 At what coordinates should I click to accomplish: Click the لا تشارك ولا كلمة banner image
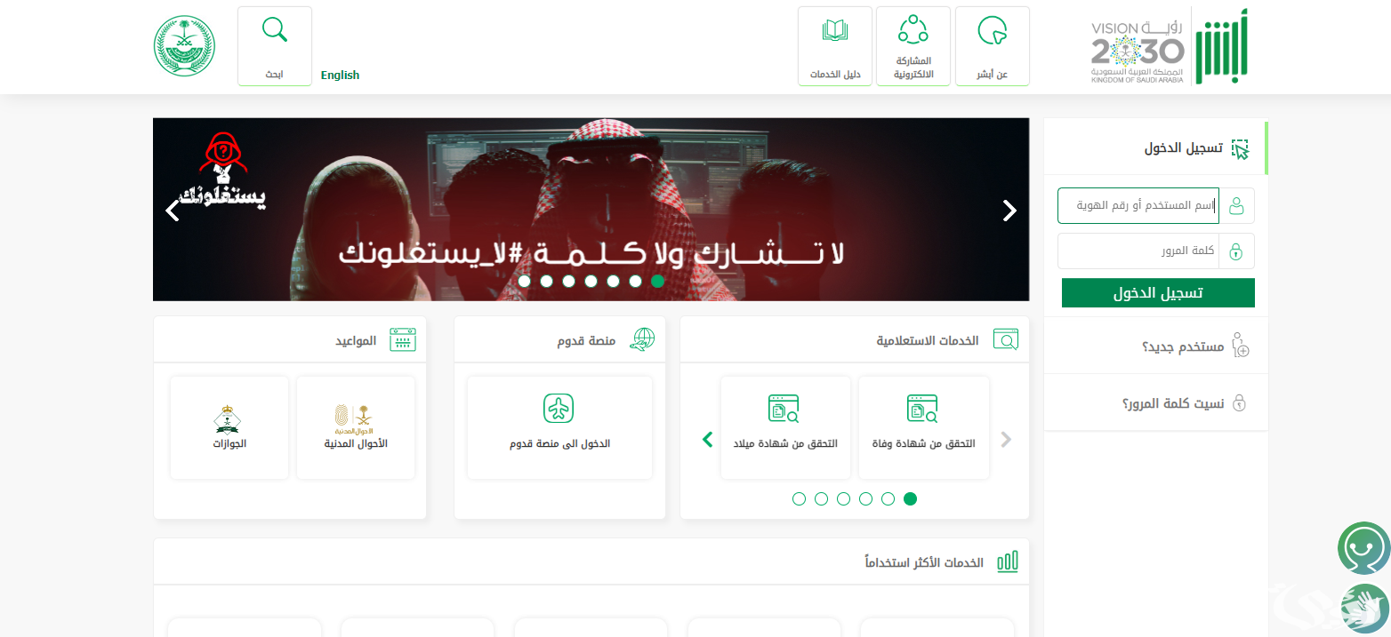click(x=591, y=210)
